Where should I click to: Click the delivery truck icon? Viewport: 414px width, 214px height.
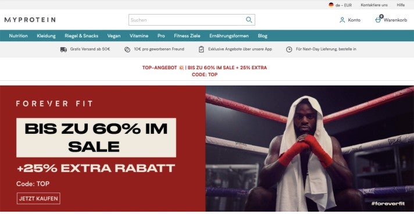pyautogui.click(x=63, y=49)
